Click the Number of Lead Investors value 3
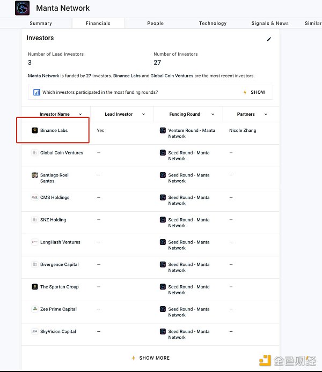Viewport: 322px width, 372px height. [30, 63]
